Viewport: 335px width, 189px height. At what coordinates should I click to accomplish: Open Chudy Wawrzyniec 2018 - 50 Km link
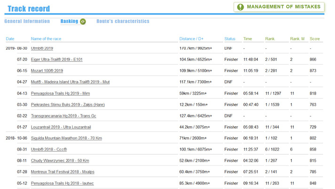point(60,161)
